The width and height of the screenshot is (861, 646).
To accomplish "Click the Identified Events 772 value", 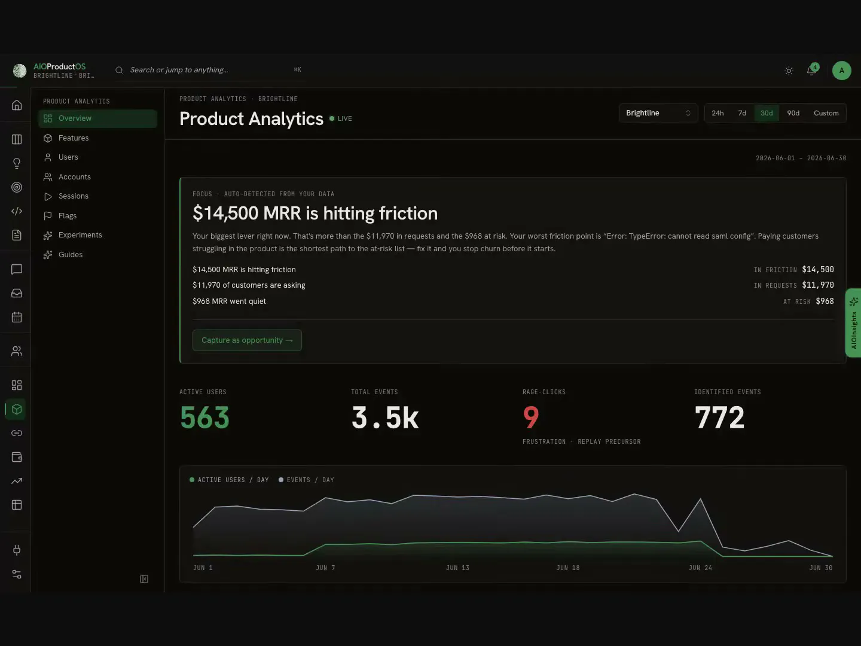I will [719, 418].
